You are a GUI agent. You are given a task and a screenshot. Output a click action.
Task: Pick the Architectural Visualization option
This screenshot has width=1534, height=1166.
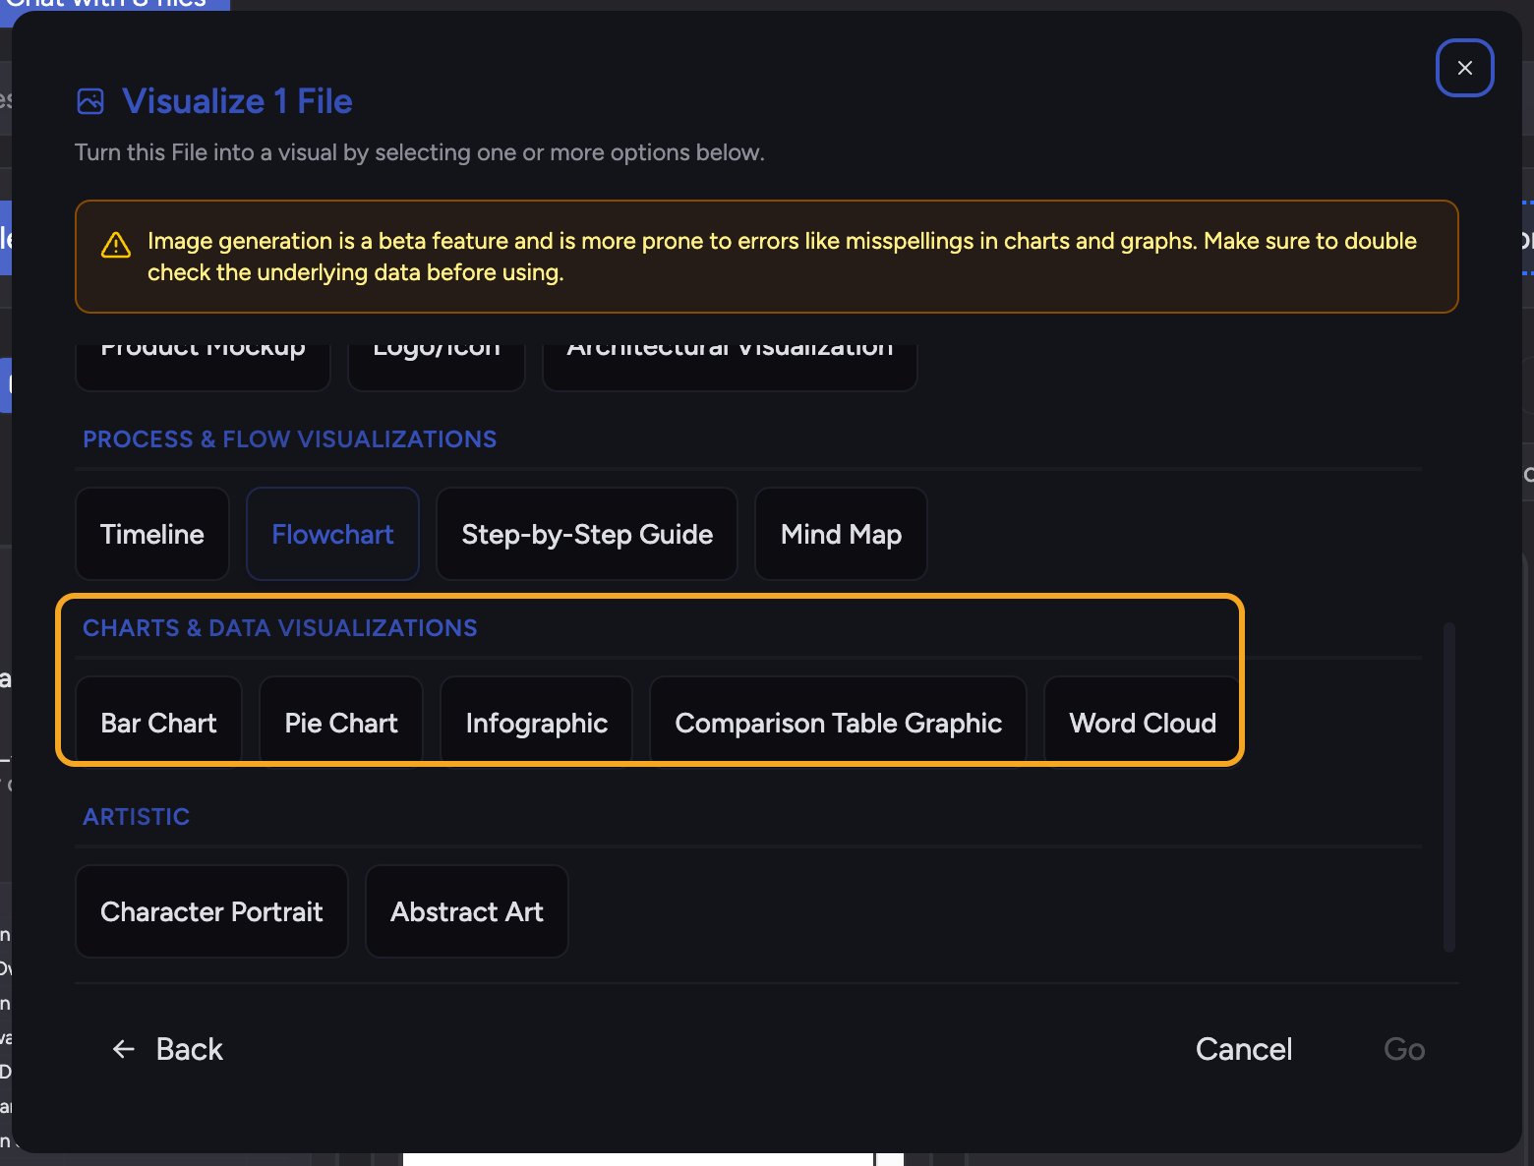[x=730, y=366]
